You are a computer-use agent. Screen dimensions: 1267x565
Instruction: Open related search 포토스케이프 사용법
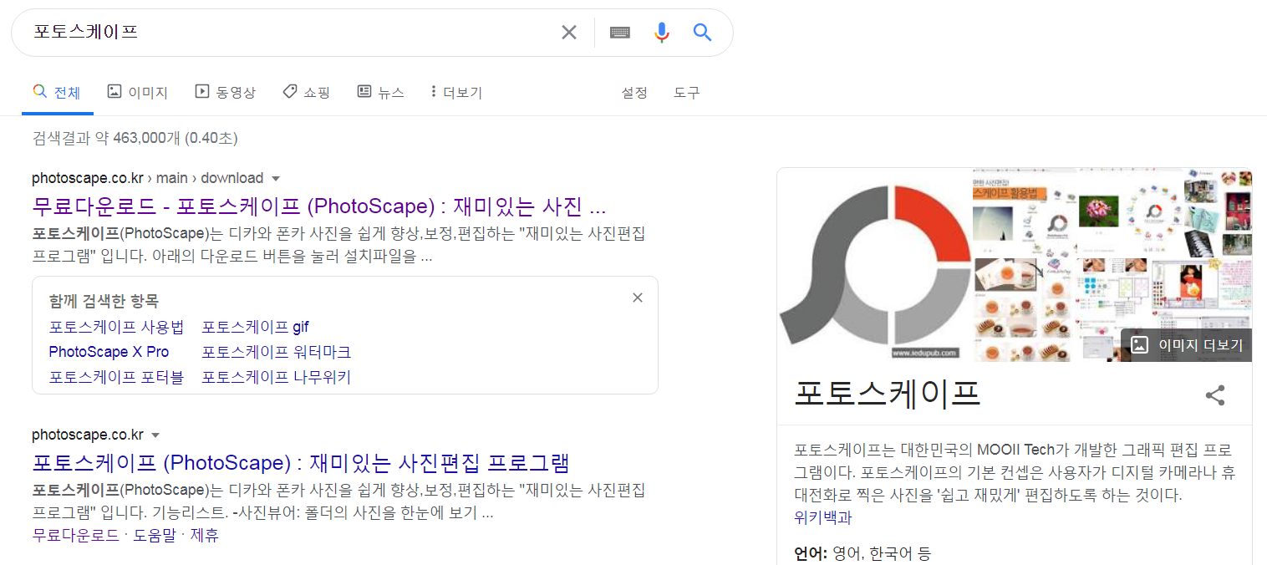[116, 327]
